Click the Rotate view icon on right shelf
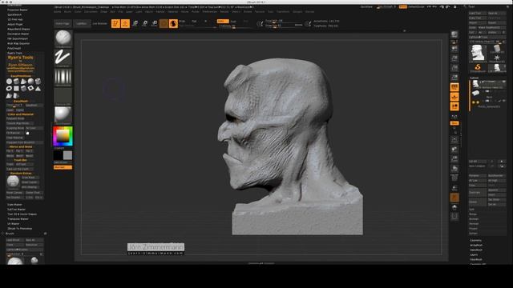 454,169
